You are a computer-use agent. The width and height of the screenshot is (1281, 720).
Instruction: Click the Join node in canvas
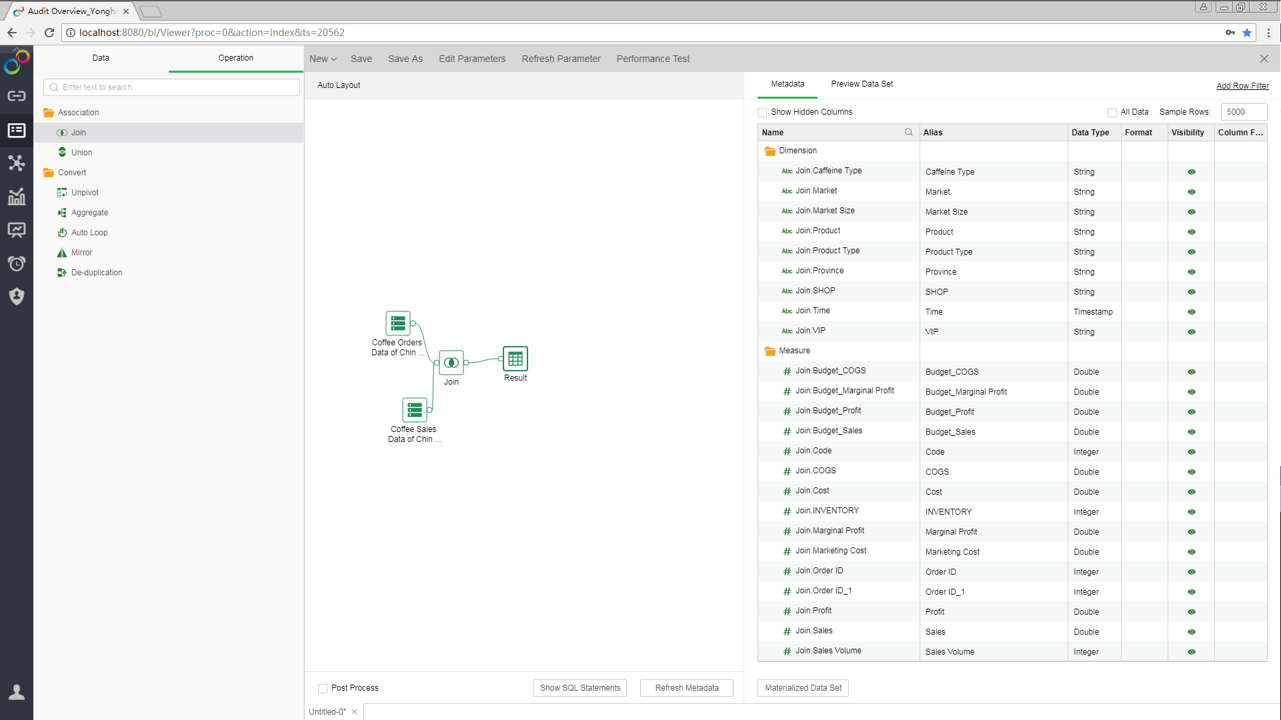click(x=451, y=363)
